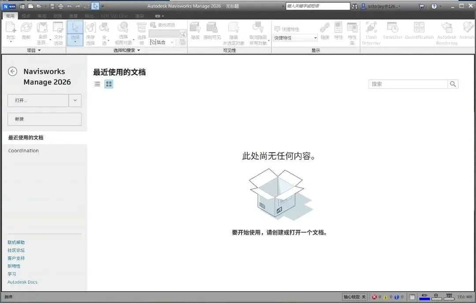
Task: Open the 集合 (Sets) dropdown
Action: (x=172, y=42)
